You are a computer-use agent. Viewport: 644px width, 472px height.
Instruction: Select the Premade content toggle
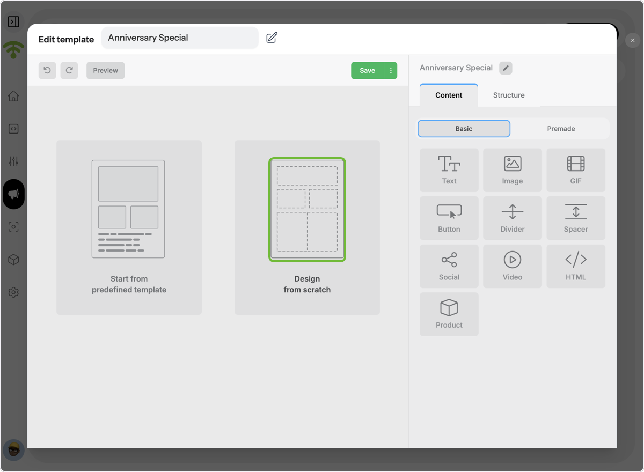[x=561, y=129]
